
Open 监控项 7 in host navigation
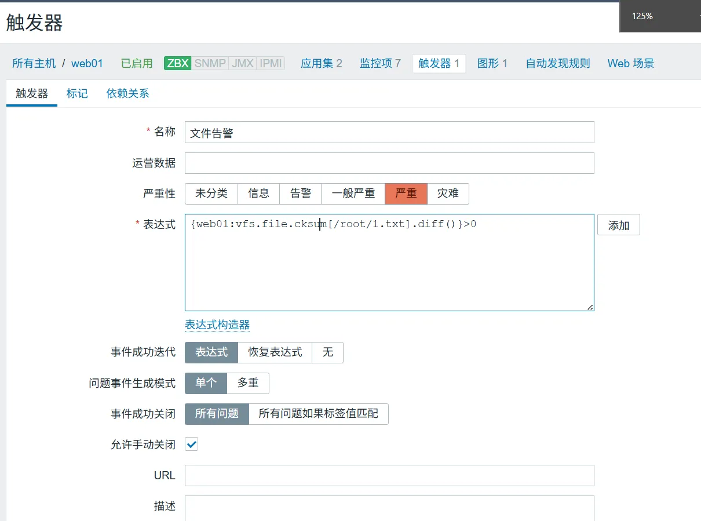coord(380,63)
